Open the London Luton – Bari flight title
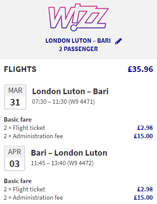 (x=70, y=92)
